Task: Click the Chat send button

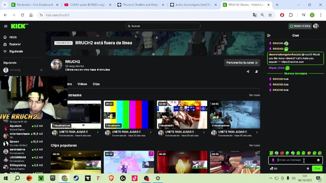Action: point(317,169)
